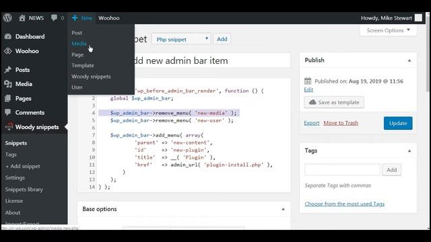Viewport: 431px width, 242px height.
Task: Choose Post from New dropdown menu
Action: (x=77, y=33)
